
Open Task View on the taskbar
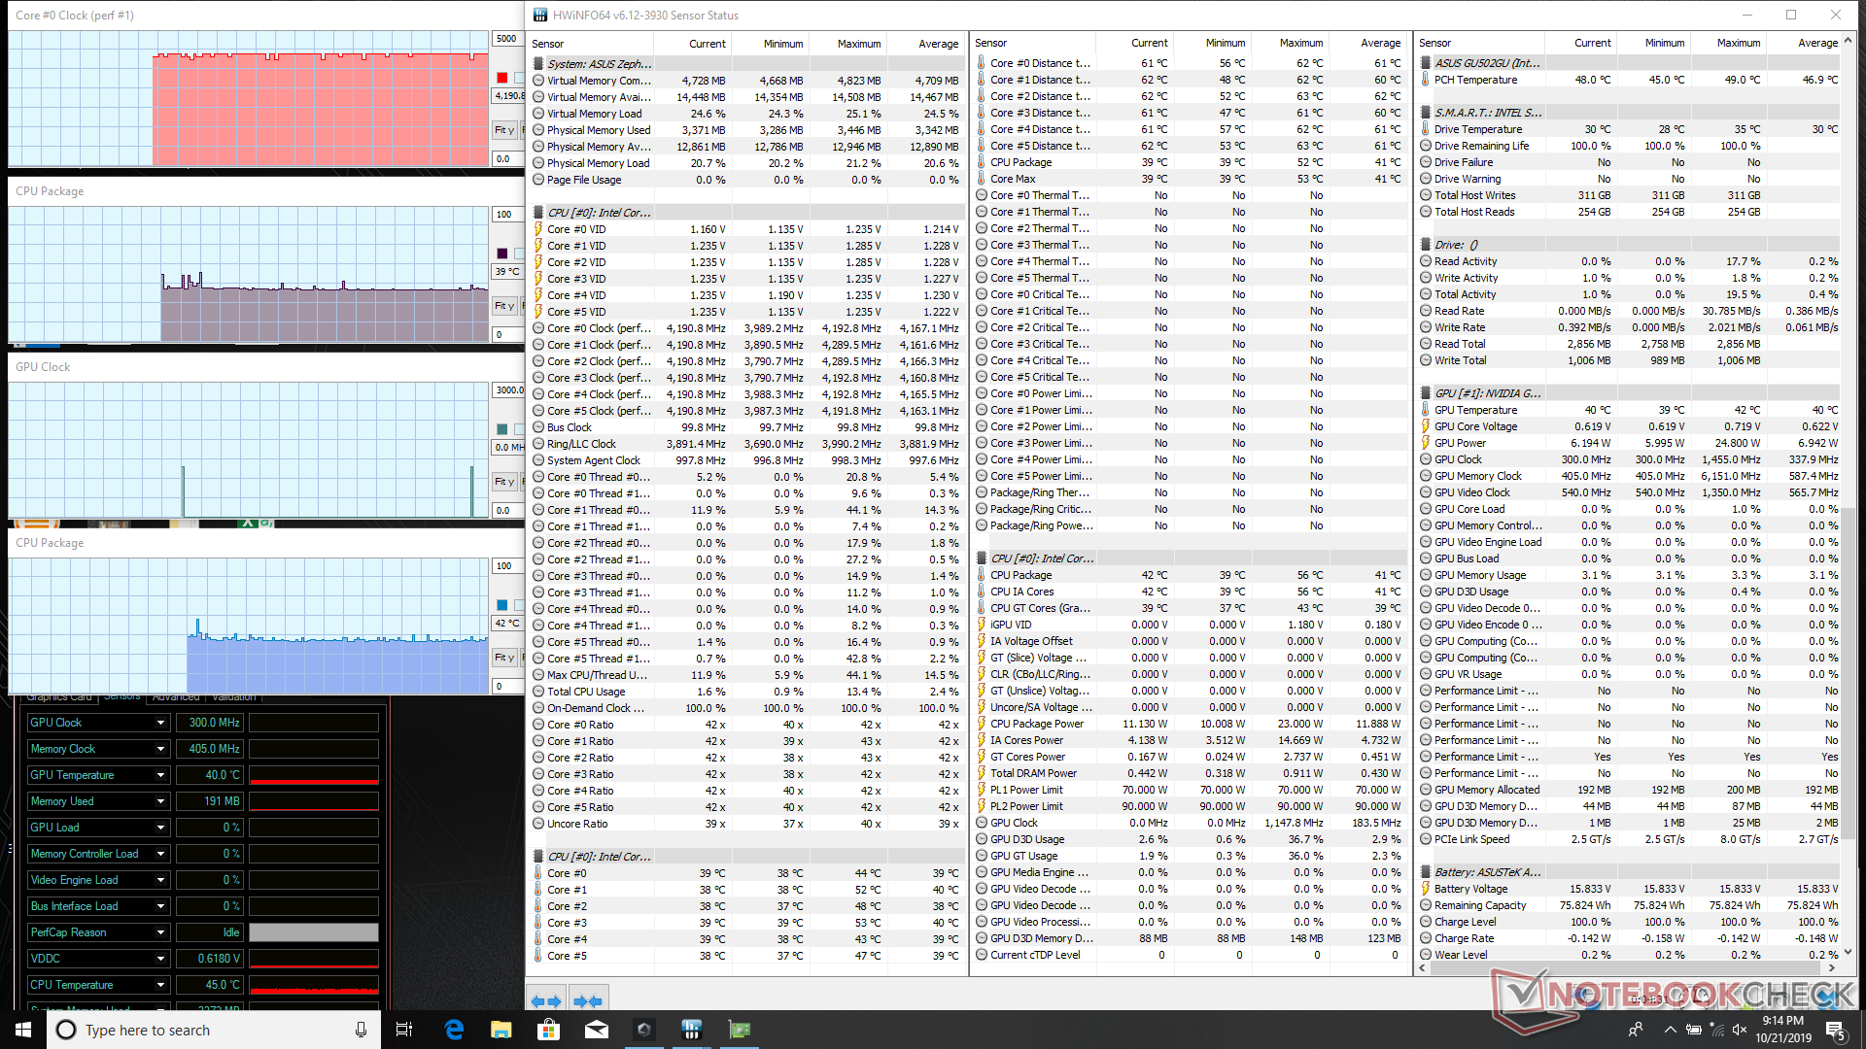point(404,1030)
